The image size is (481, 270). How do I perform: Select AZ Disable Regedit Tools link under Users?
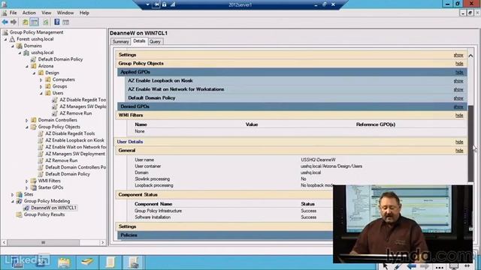(83, 100)
